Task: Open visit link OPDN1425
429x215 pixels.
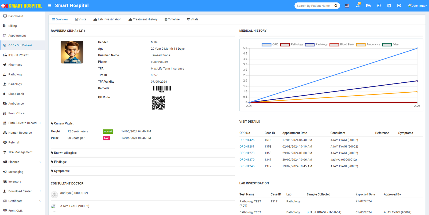Action: pos(247,140)
